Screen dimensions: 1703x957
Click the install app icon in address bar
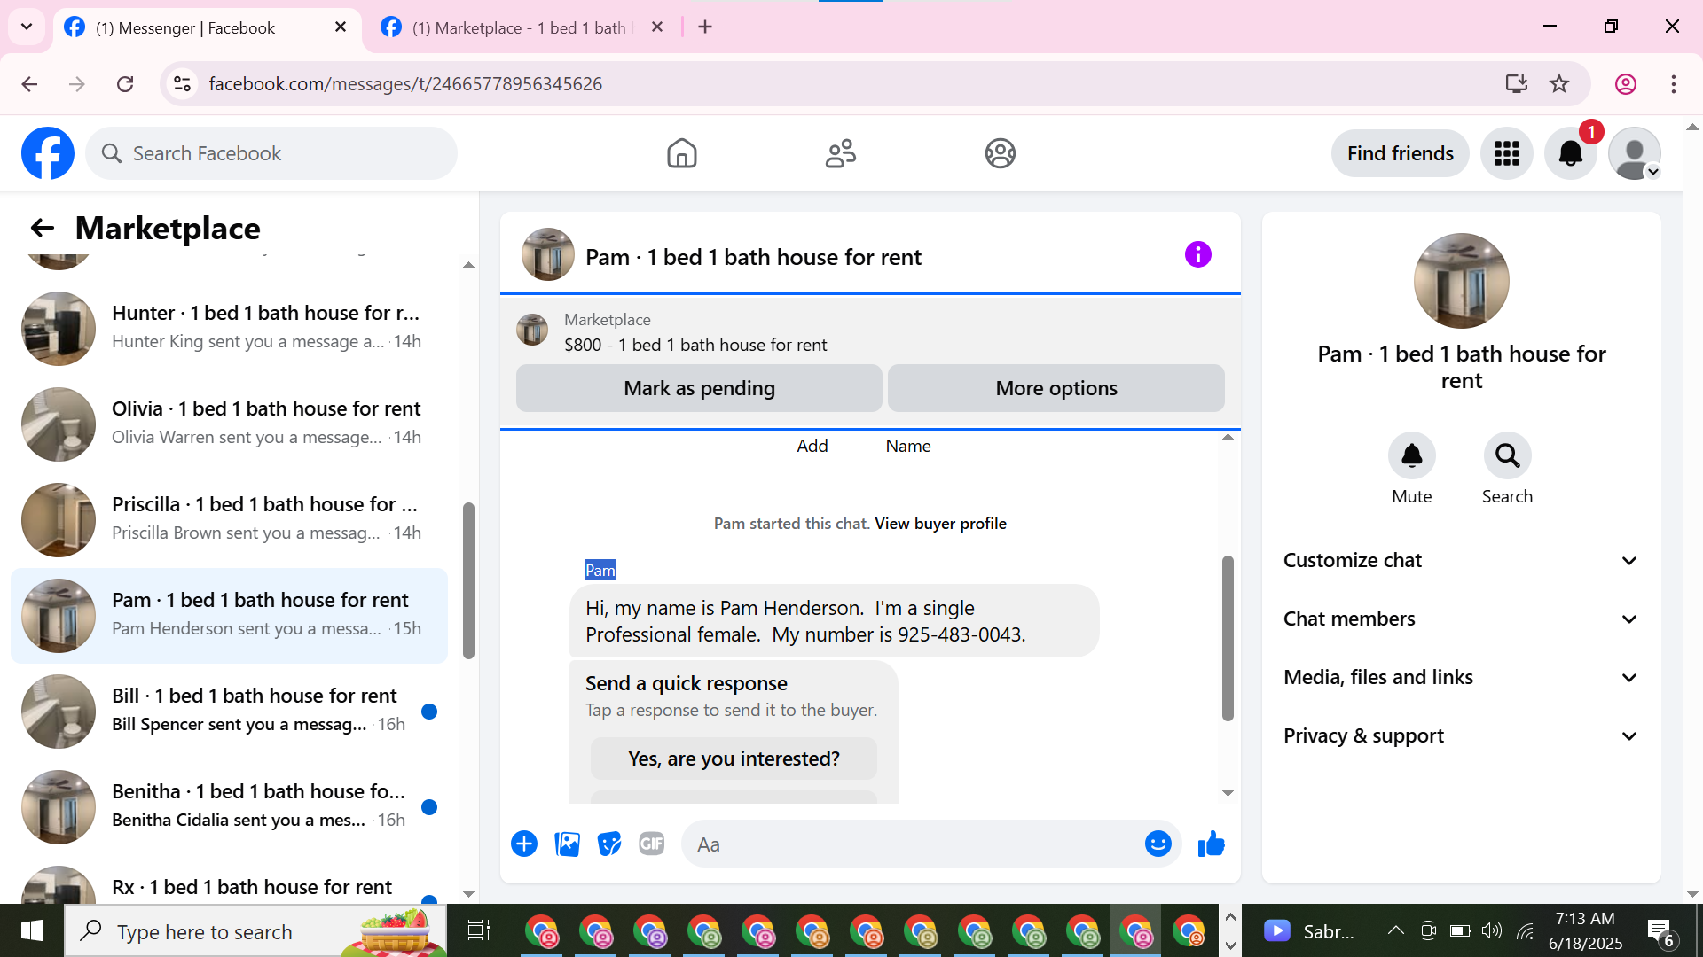coord(1516,84)
